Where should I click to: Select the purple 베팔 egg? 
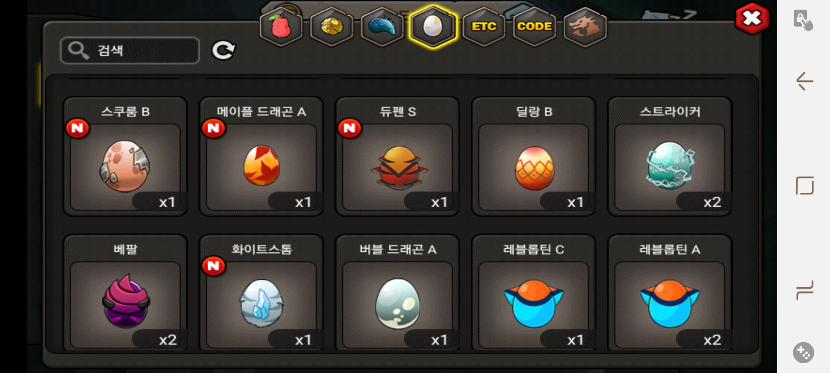(125, 293)
